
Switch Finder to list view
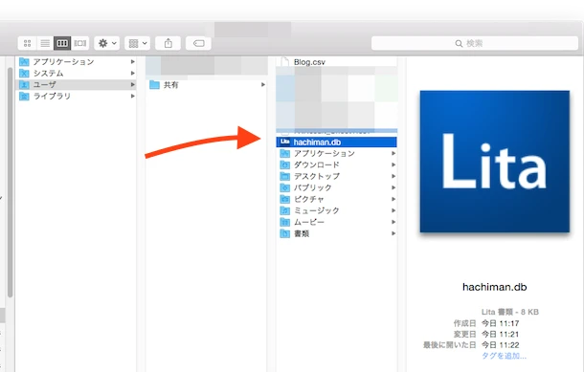point(45,44)
